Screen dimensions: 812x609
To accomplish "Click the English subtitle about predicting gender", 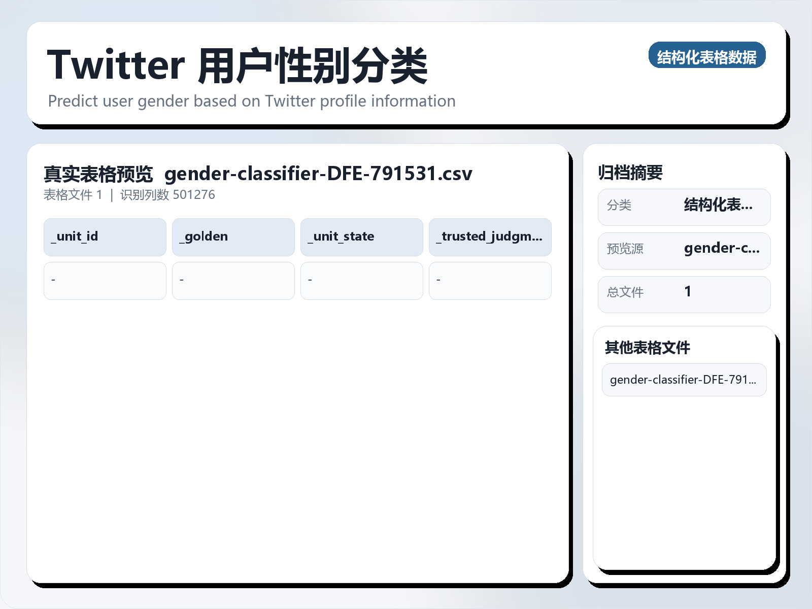I will coord(252,101).
